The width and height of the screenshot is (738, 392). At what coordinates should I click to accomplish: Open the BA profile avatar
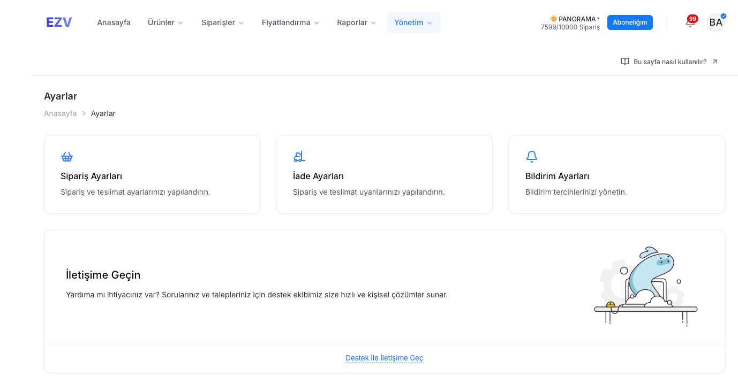pos(716,22)
